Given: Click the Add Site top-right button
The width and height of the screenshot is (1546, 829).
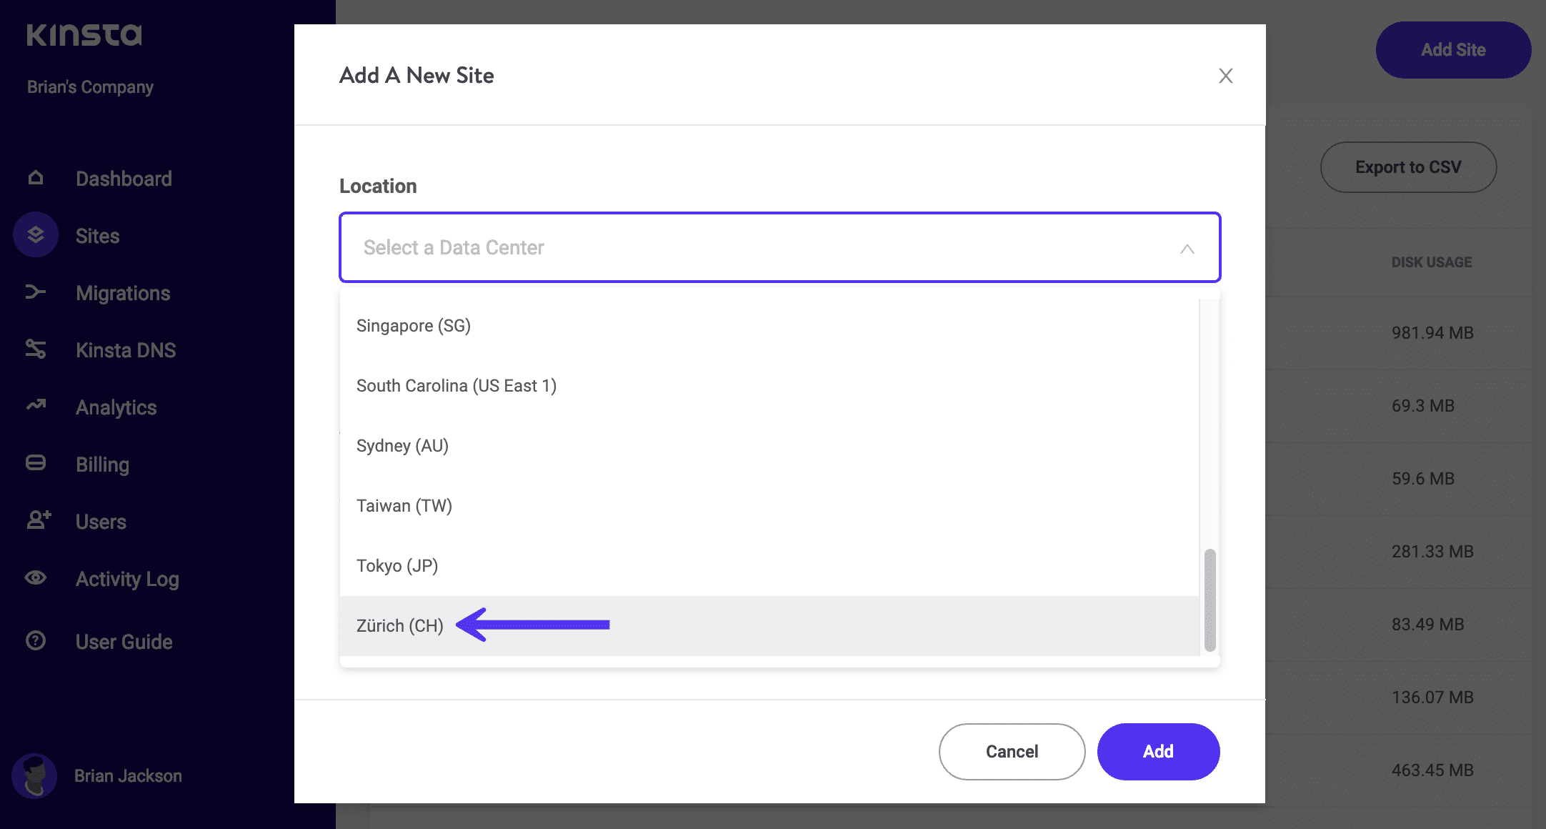Looking at the screenshot, I should 1452,49.
